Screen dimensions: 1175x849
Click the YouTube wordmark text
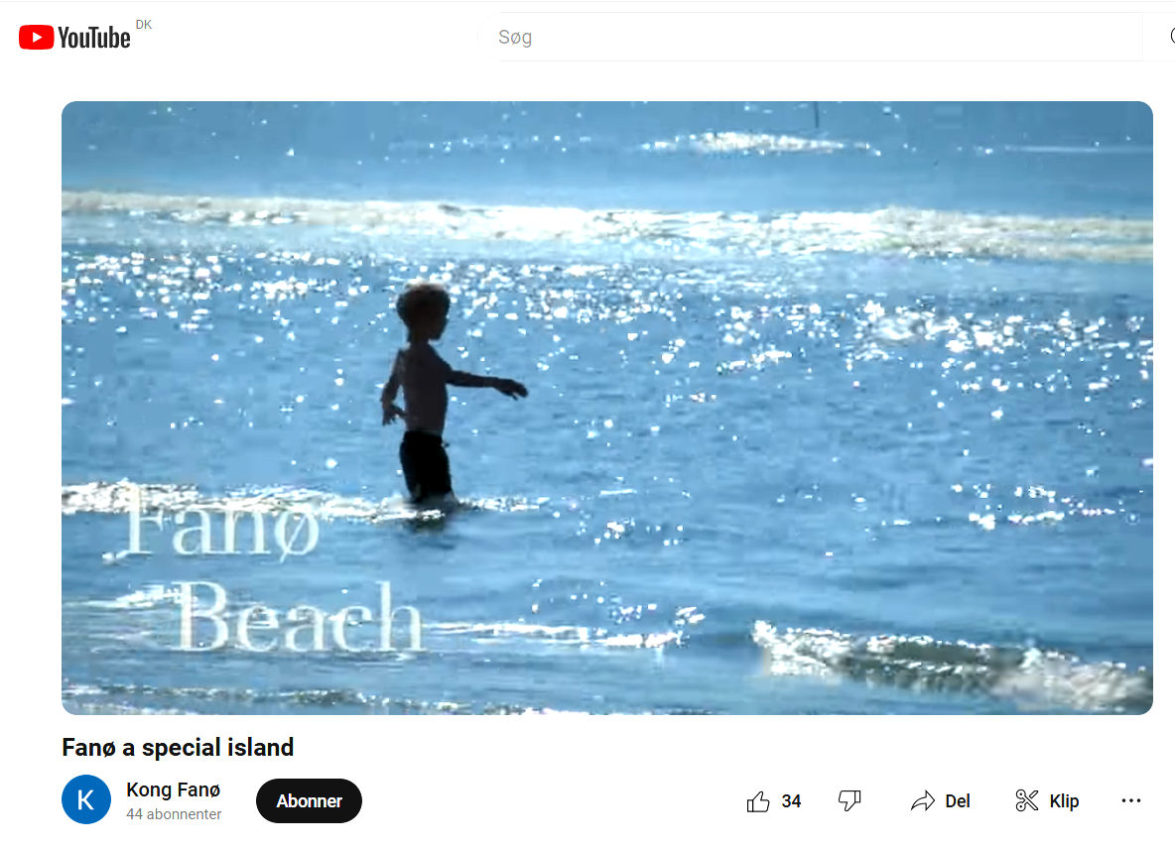94,38
